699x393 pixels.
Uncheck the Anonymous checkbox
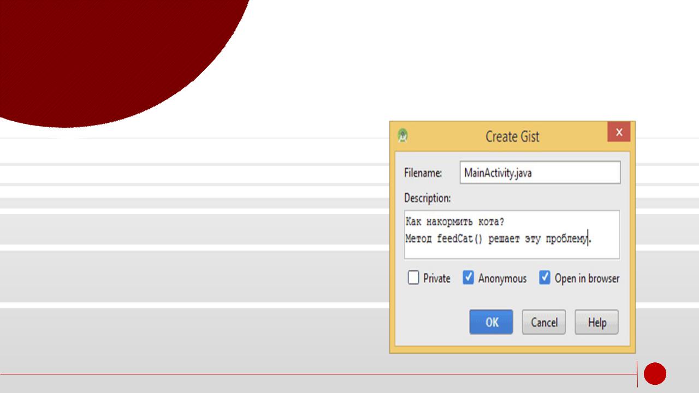[468, 278]
